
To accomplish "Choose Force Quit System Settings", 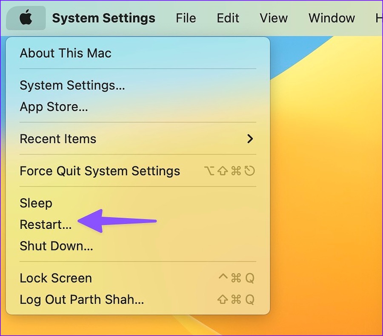I will [138, 171].
